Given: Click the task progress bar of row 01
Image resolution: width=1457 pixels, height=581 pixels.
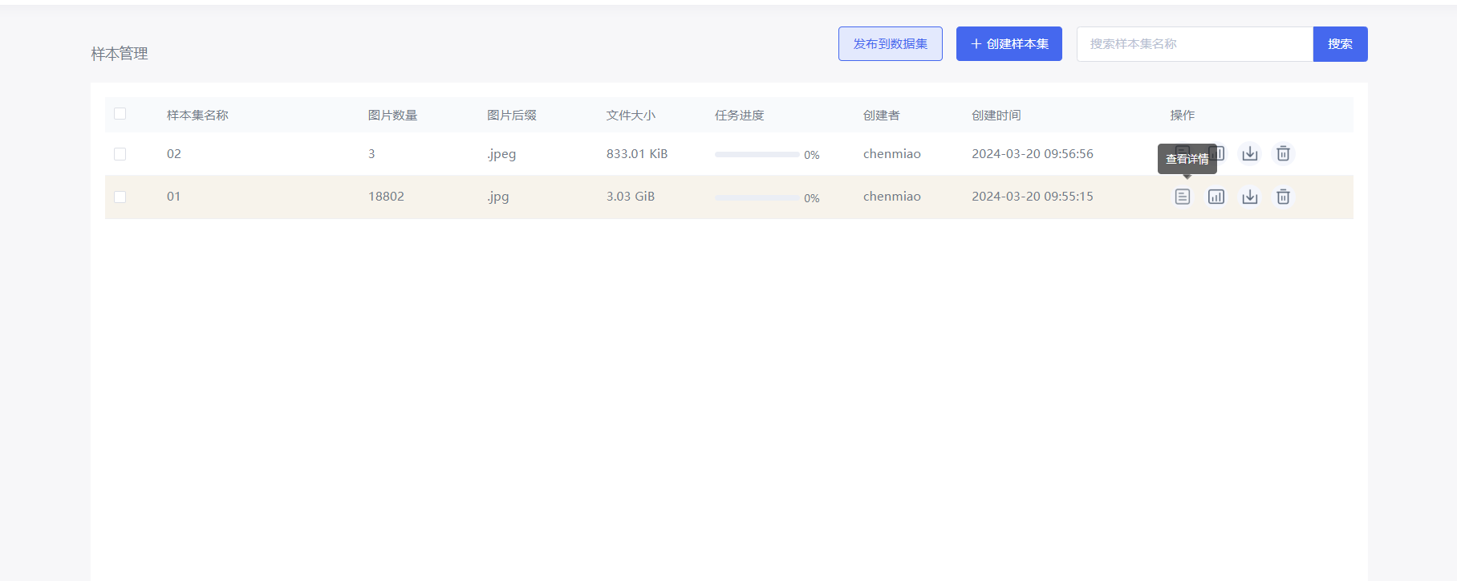Looking at the screenshot, I should (756, 197).
